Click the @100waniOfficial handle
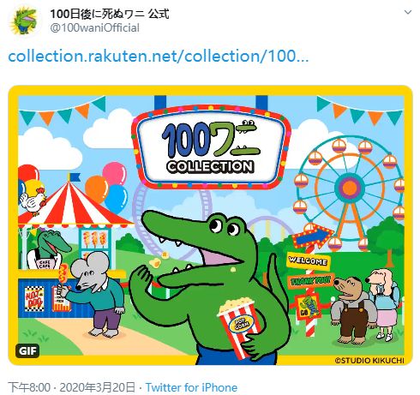 click(x=95, y=28)
